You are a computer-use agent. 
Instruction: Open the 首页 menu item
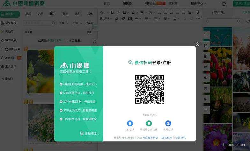[x=107, y=3]
